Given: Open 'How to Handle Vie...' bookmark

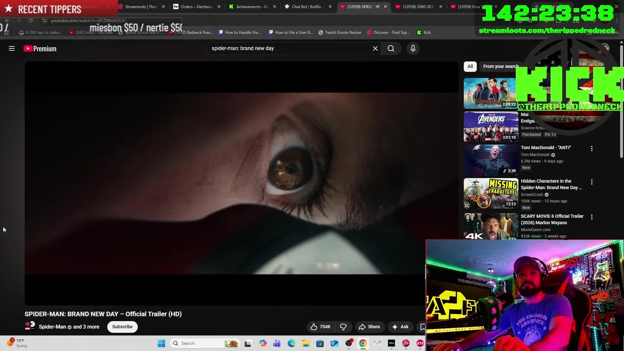Looking at the screenshot, I should pos(239,32).
